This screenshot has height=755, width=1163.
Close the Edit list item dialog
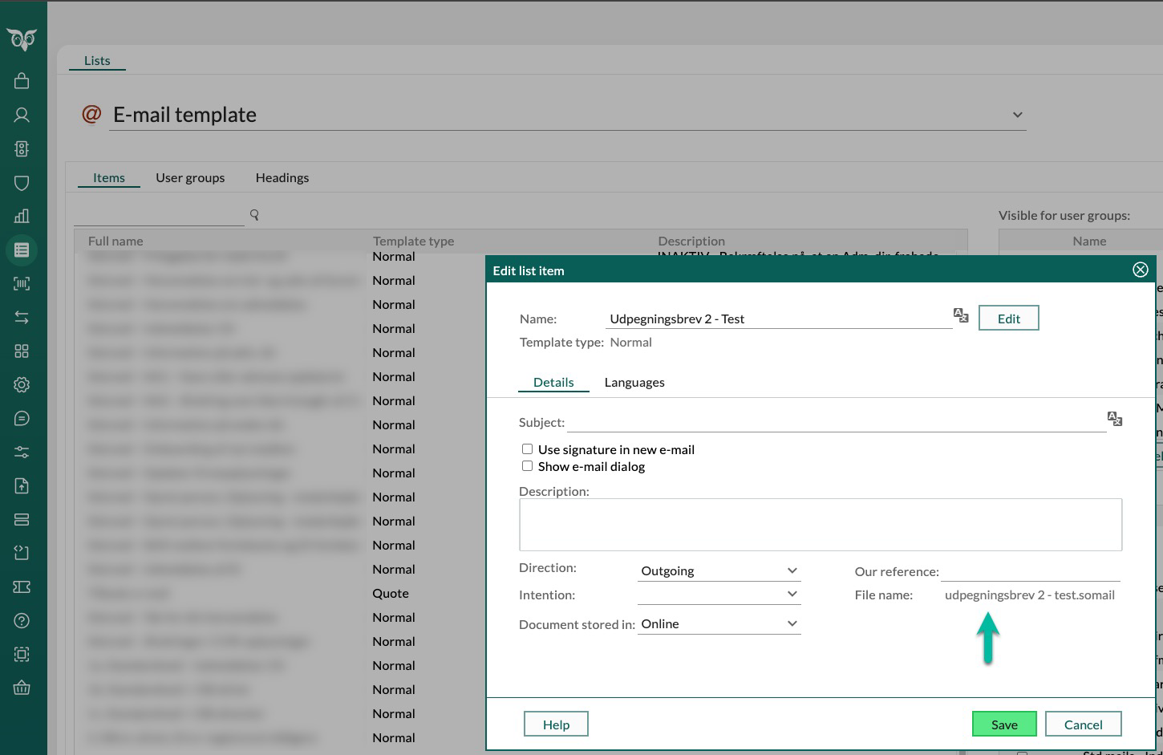(1140, 270)
